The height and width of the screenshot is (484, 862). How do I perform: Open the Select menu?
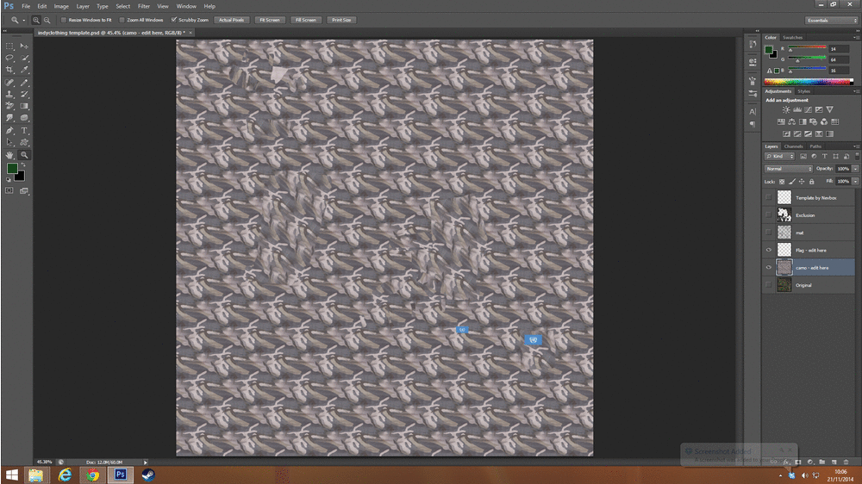(x=122, y=6)
